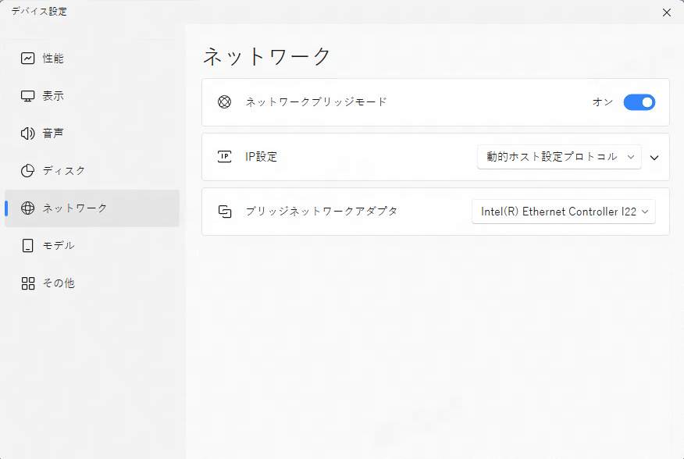The image size is (684, 459).
Task: Expand the IP設定 row with the chevron
Action: coord(654,156)
